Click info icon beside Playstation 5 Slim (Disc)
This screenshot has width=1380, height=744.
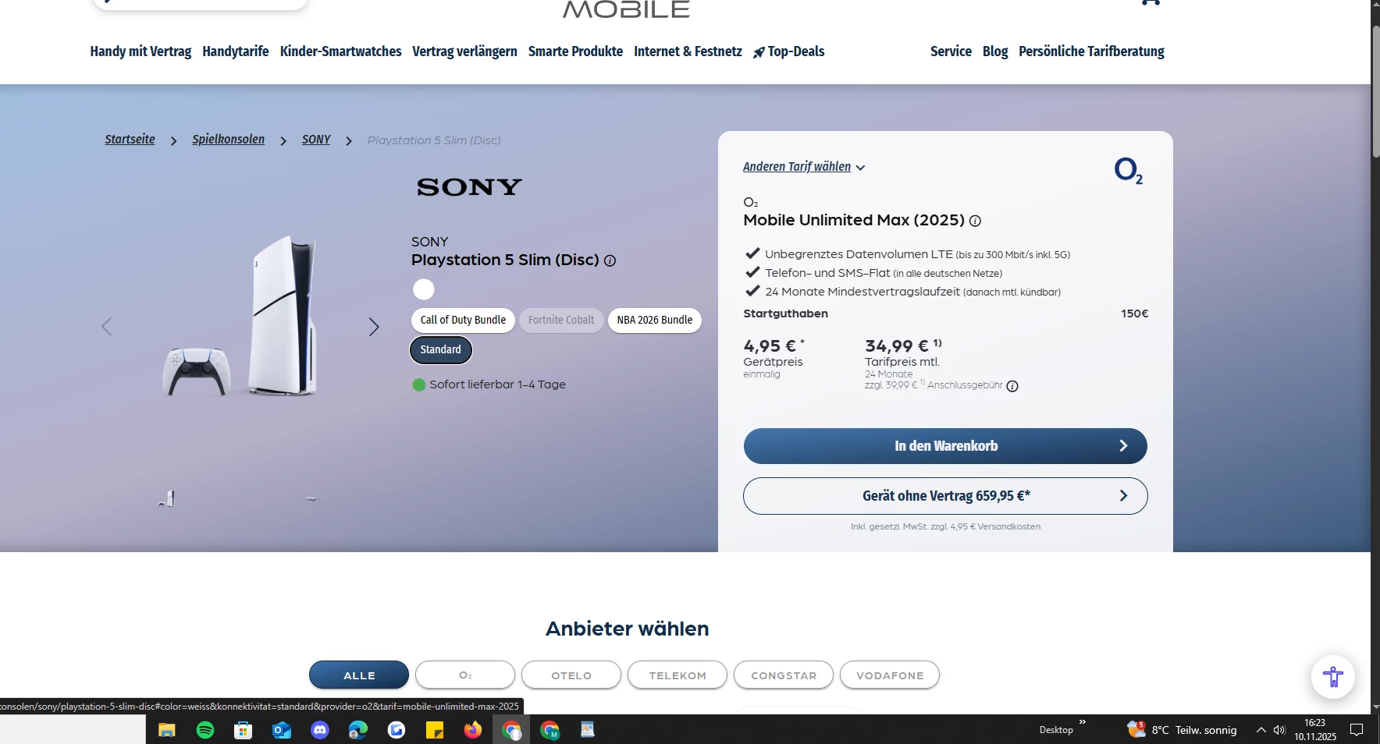[610, 261]
